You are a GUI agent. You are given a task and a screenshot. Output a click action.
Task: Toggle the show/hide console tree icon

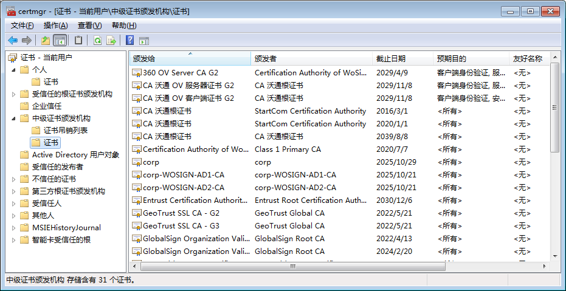pos(60,40)
